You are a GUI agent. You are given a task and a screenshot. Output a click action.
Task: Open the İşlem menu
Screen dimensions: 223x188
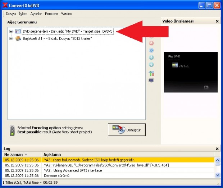[23, 14]
